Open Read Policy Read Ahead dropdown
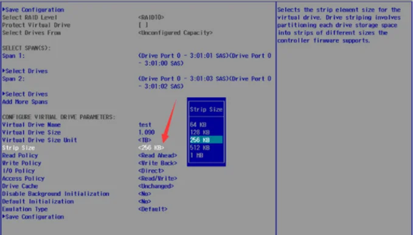Image resolution: width=413 pixels, height=235 pixels. pyautogui.click(x=158, y=155)
